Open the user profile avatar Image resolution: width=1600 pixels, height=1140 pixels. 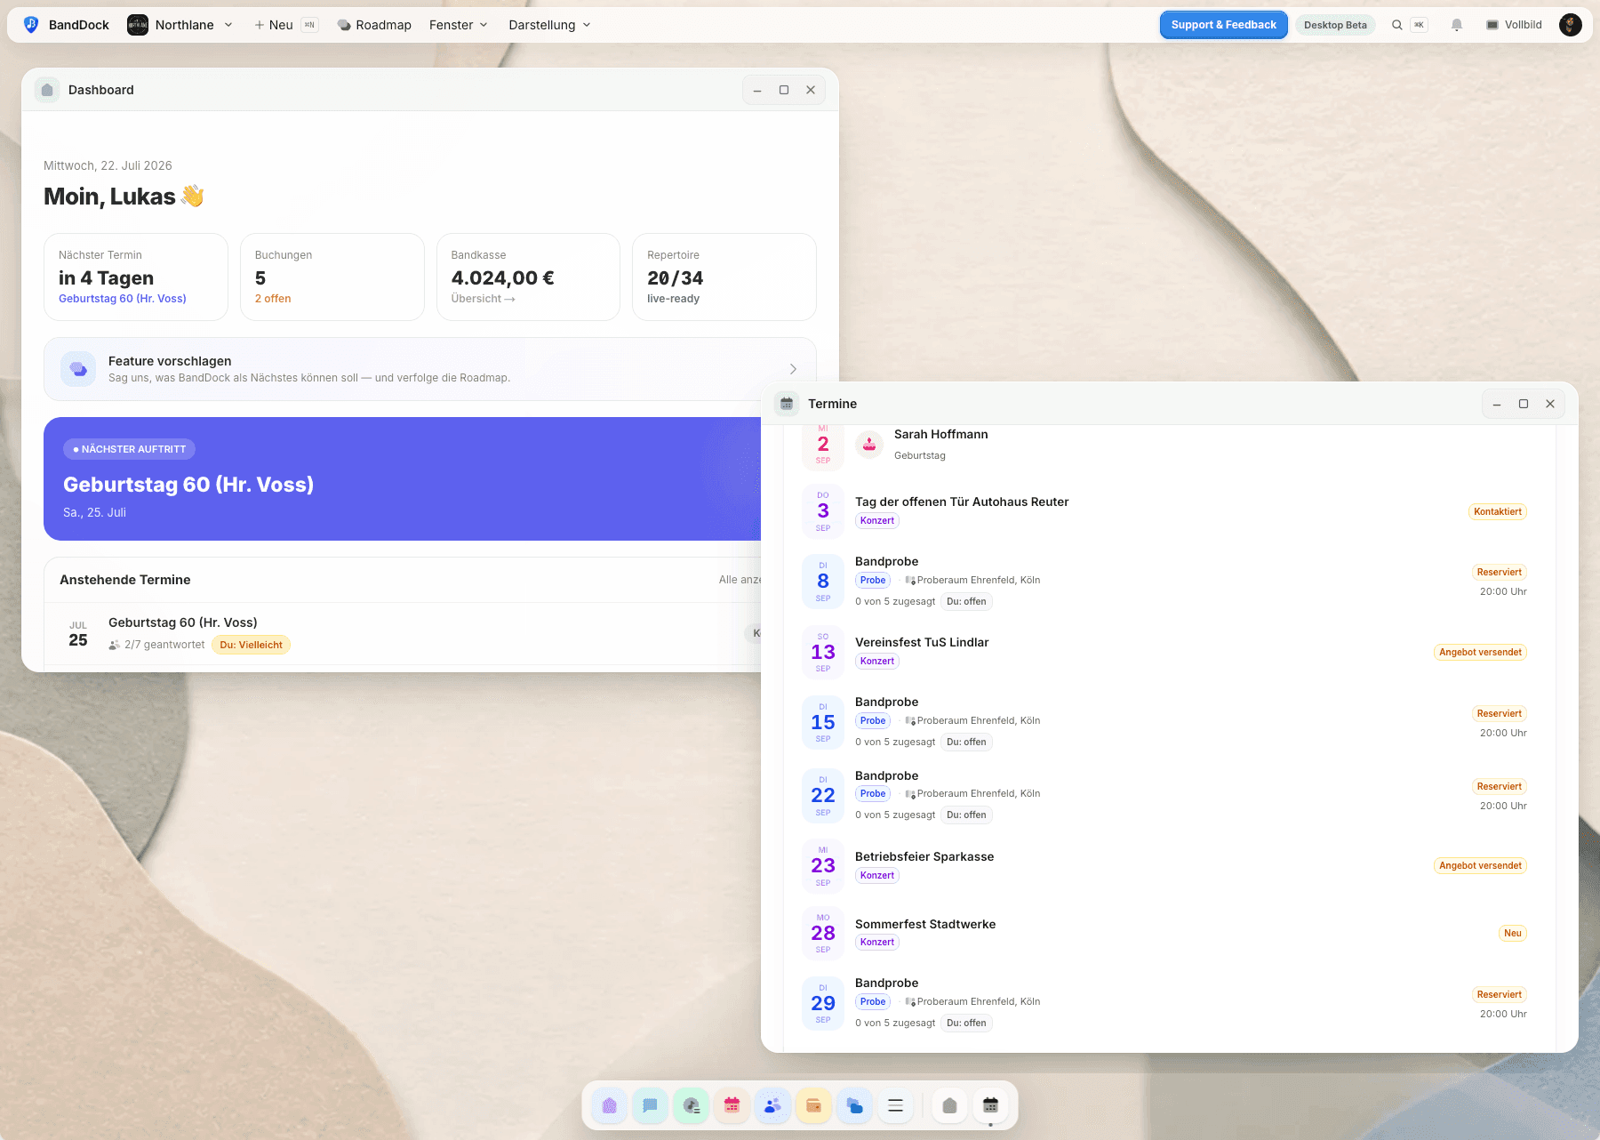click(x=1571, y=25)
